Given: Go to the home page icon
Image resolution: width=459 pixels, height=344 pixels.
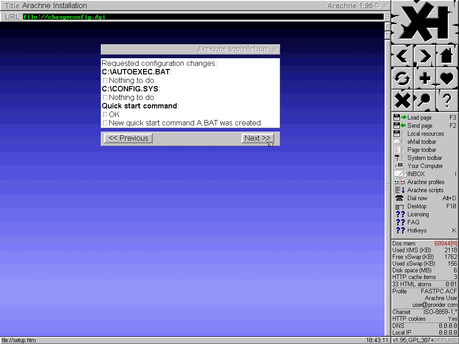Looking at the screenshot, I should point(447,56).
